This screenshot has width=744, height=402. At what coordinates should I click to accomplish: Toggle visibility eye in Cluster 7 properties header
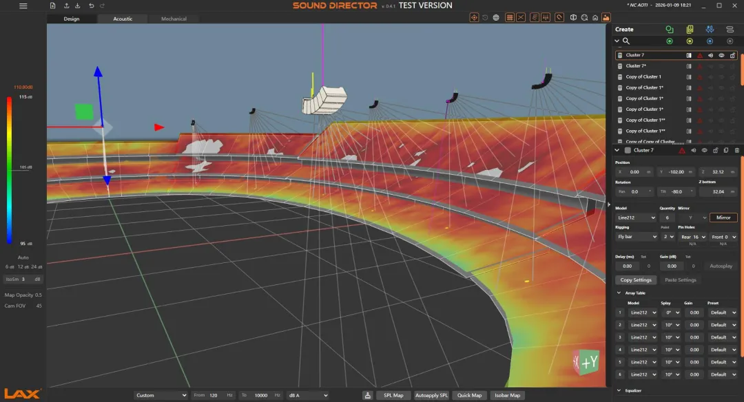pos(704,150)
